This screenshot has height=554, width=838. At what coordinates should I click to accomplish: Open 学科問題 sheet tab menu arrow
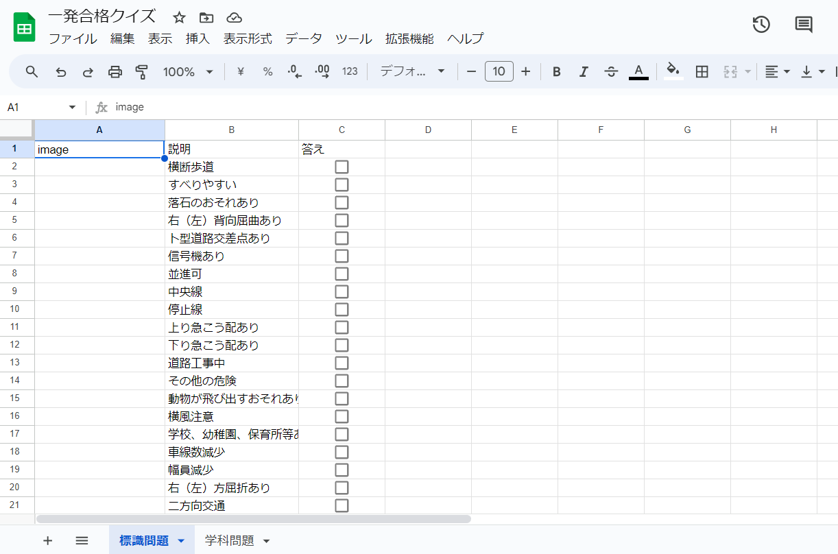click(266, 541)
